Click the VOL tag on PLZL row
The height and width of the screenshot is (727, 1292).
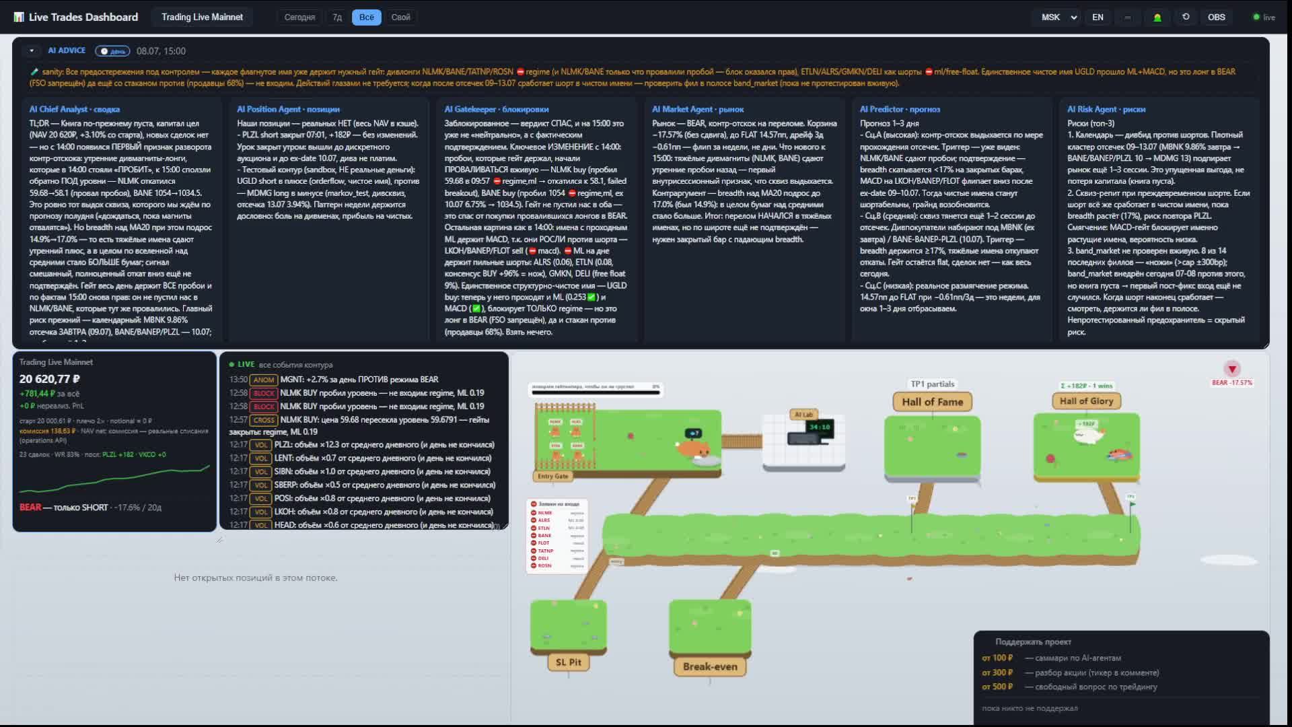tap(261, 445)
